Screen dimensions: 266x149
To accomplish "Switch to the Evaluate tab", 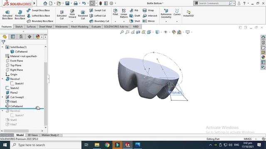I will (96, 26).
